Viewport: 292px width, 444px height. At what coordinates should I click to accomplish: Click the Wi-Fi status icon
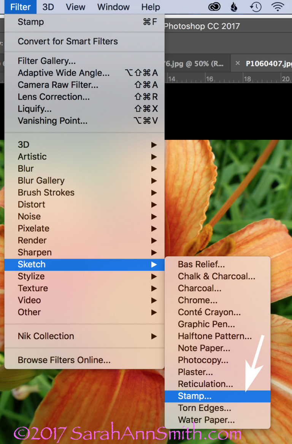[278, 6]
